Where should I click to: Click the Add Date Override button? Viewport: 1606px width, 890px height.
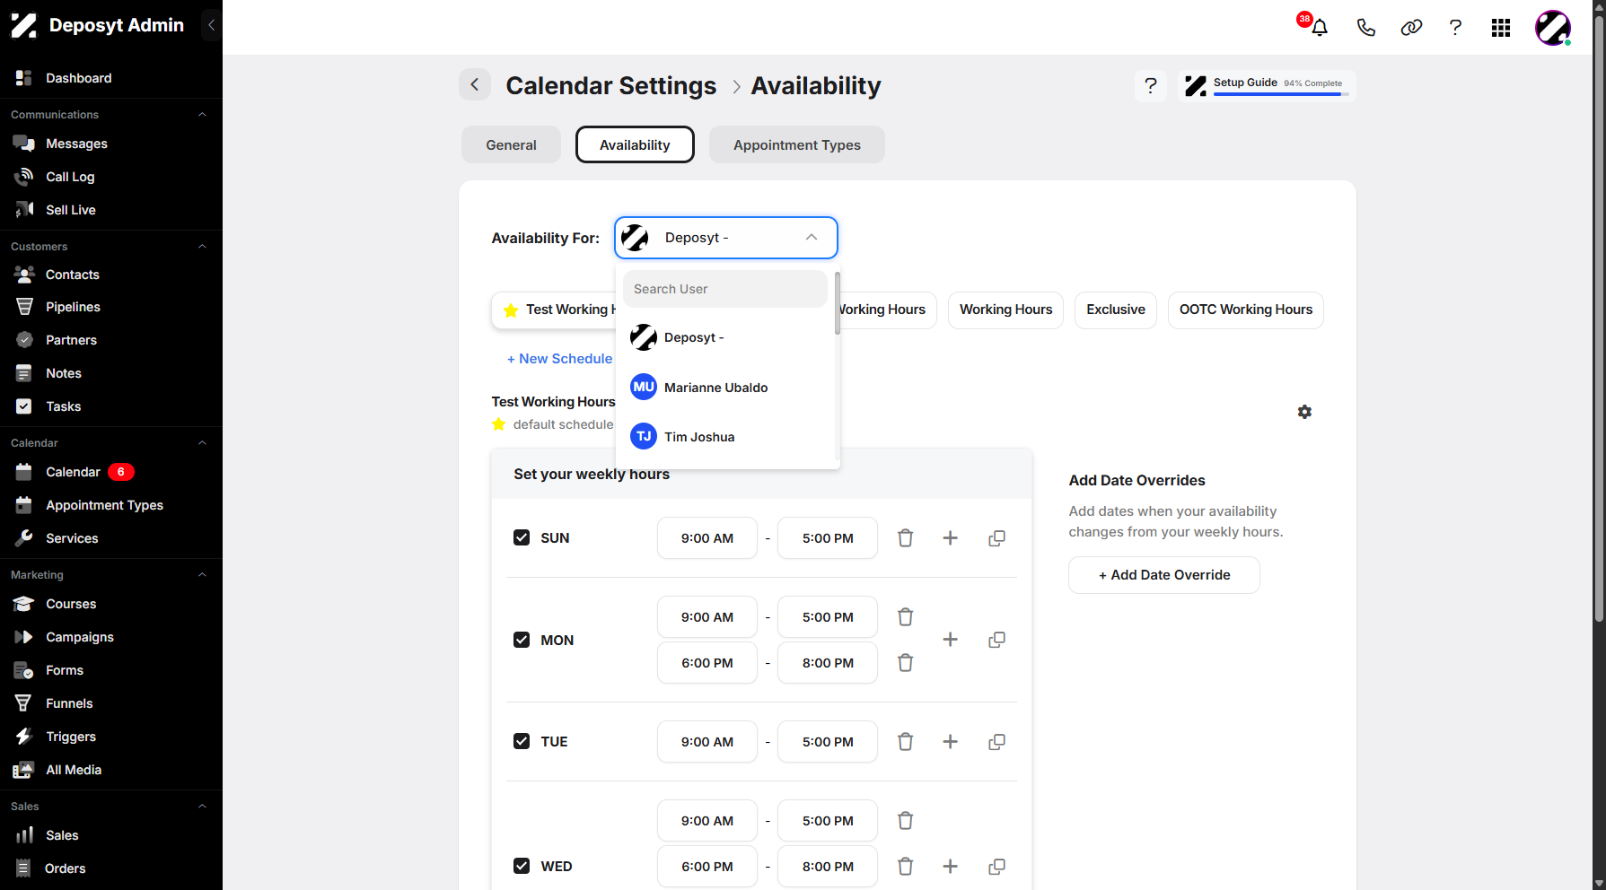point(1164,575)
